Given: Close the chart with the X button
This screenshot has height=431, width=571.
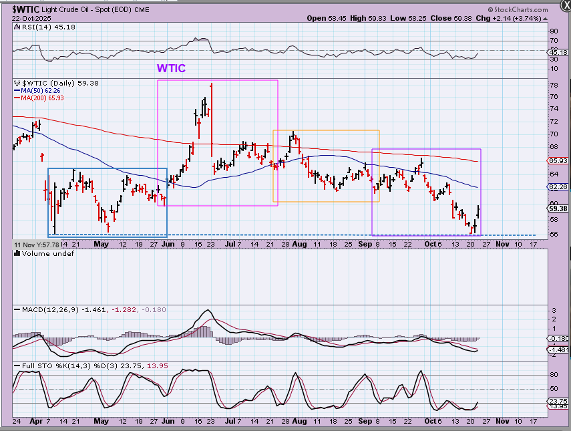Looking at the screenshot, I should click(x=563, y=6).
